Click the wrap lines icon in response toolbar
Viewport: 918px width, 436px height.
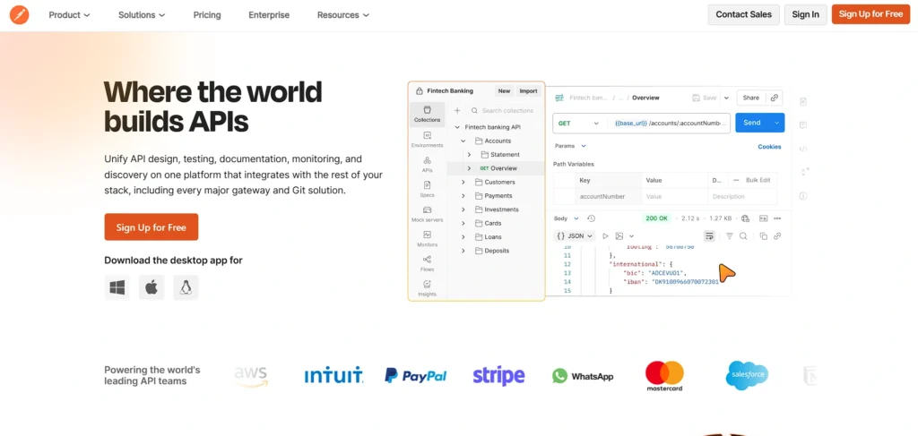click(x=709, y=236)
